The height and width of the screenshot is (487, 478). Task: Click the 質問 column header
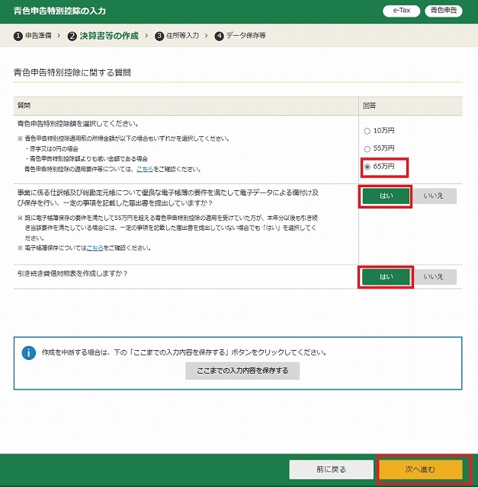click(24, 105)
